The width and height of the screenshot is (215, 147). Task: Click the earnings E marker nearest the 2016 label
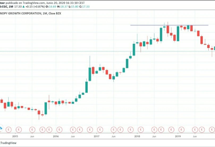pyautogui.click(x=59, y=130)
